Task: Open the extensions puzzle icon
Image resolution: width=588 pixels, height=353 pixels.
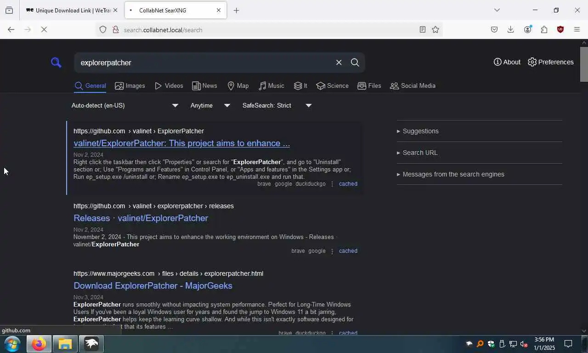Action: point(544,30)
